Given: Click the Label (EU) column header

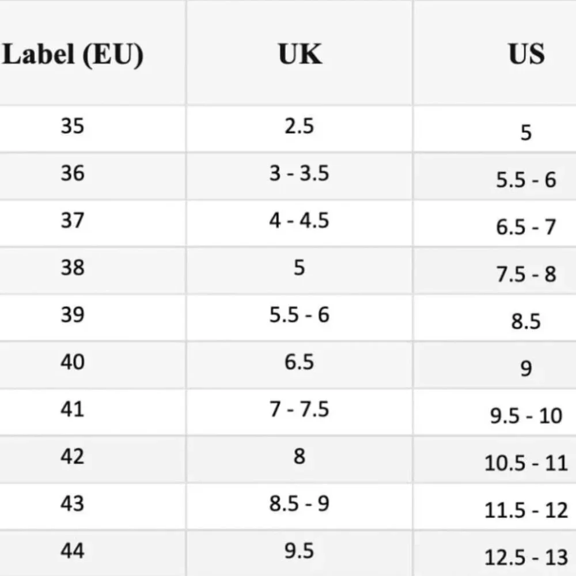Looking at the screenshot, I should pyautogui.click(x=73, y=54).
